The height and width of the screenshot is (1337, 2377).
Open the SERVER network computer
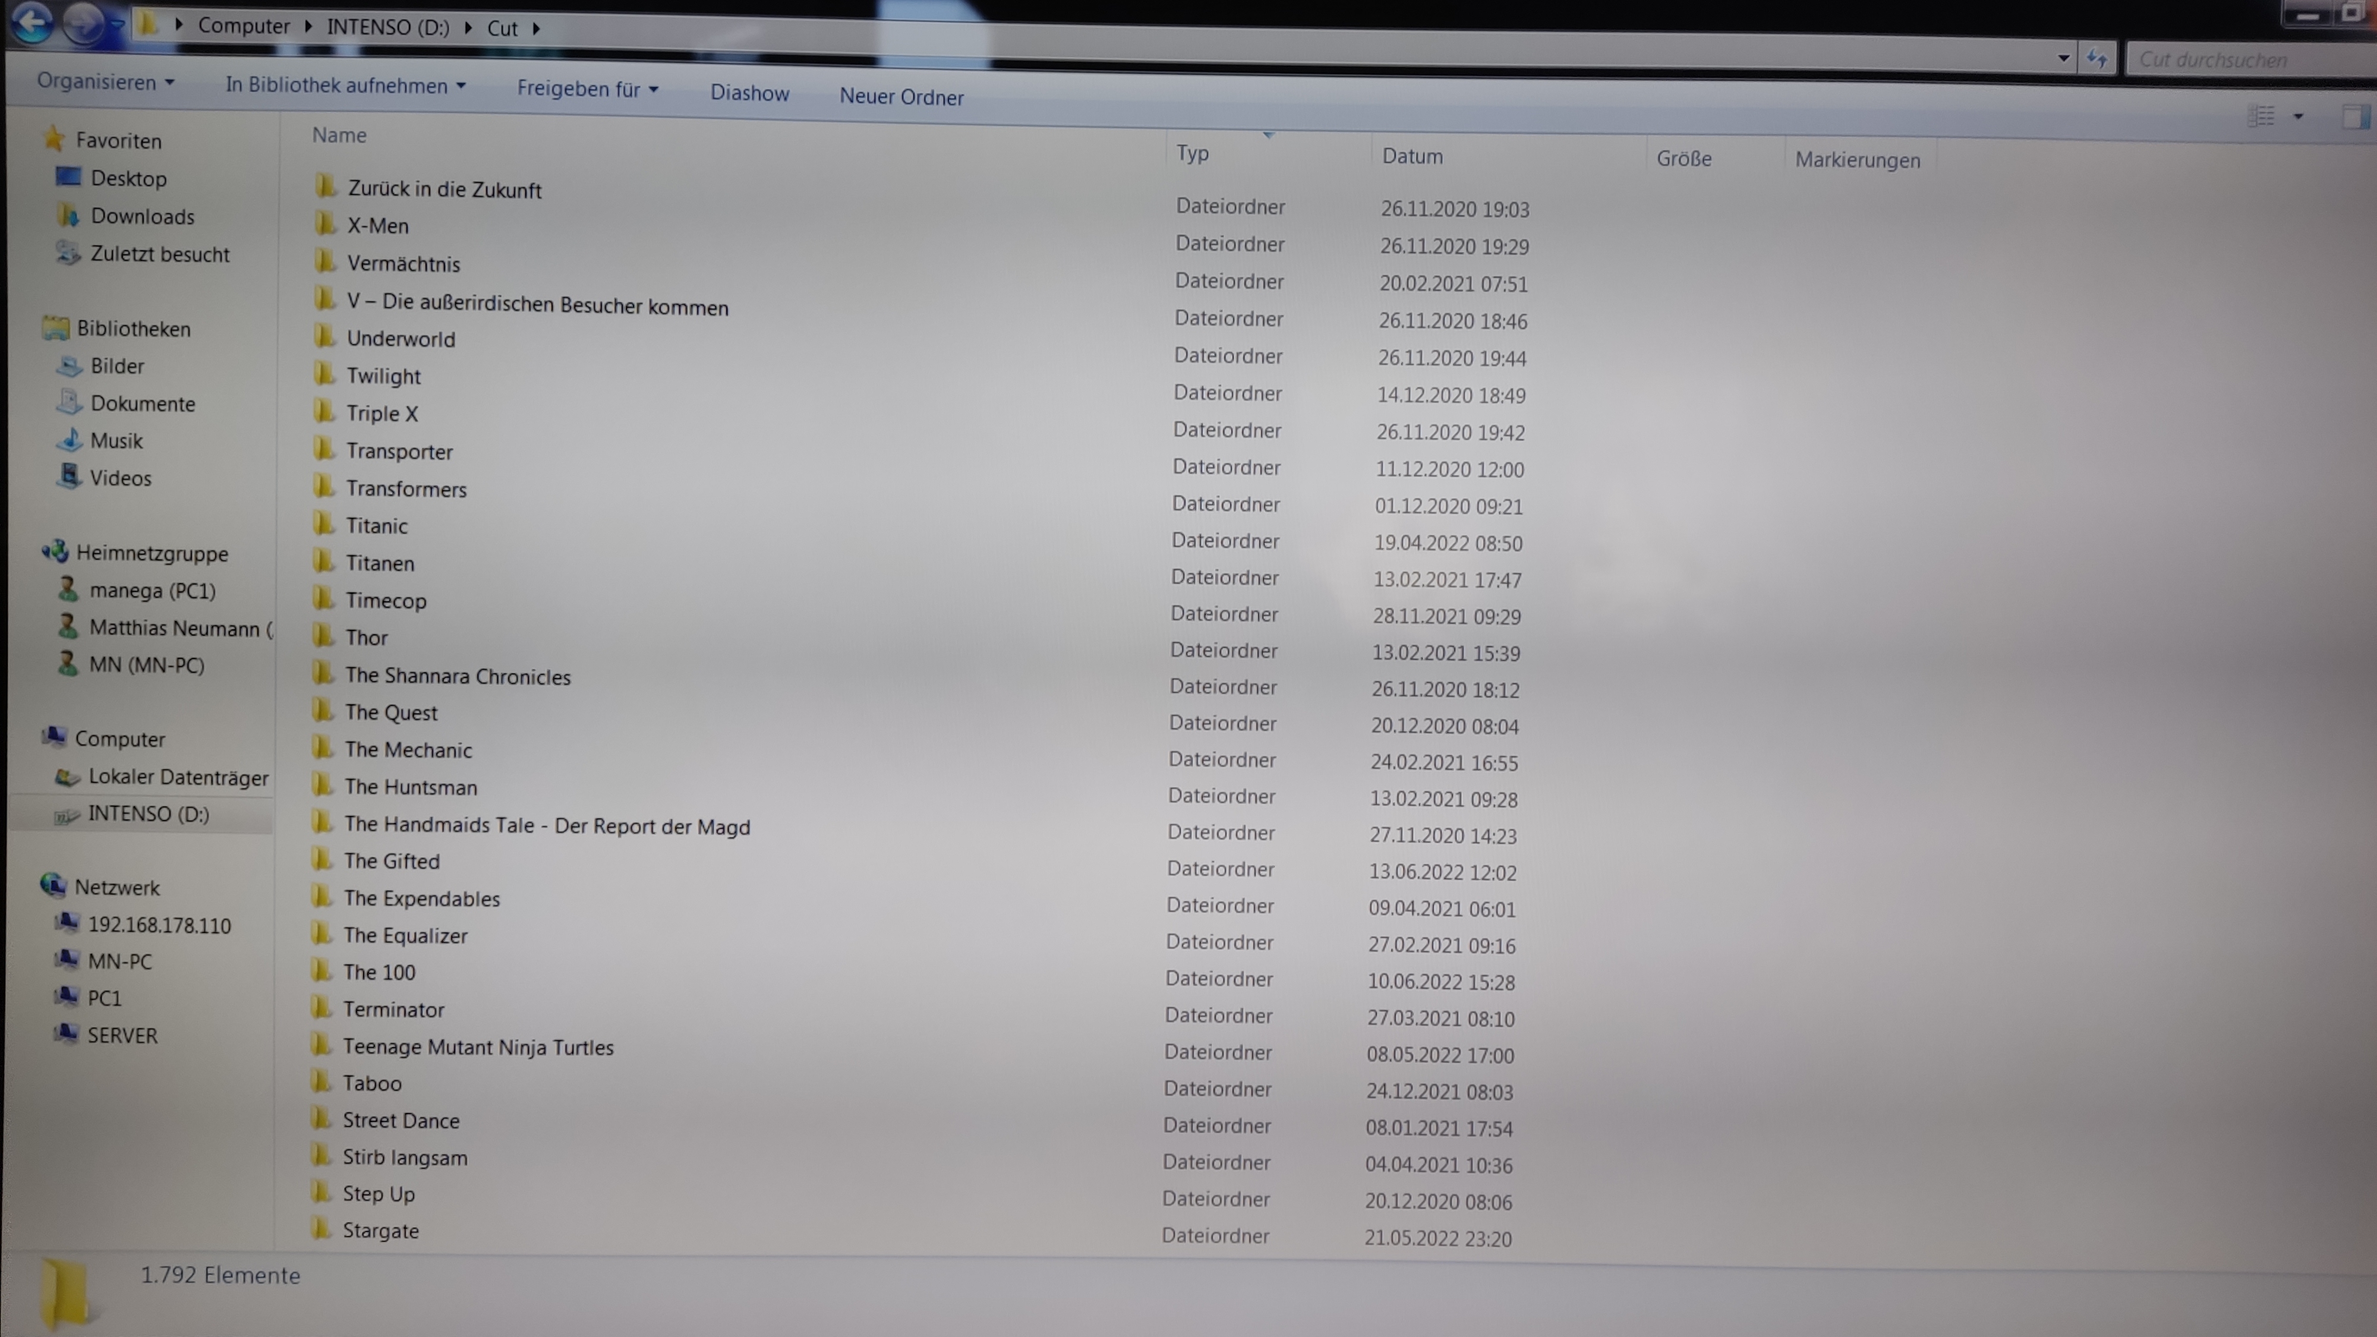(x=122, y=1035)
